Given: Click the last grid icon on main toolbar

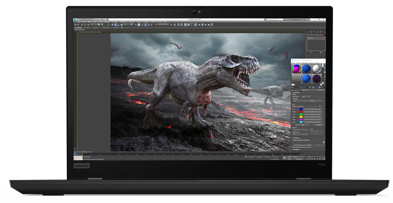Looking at the screenshot, I should [212, 25].
